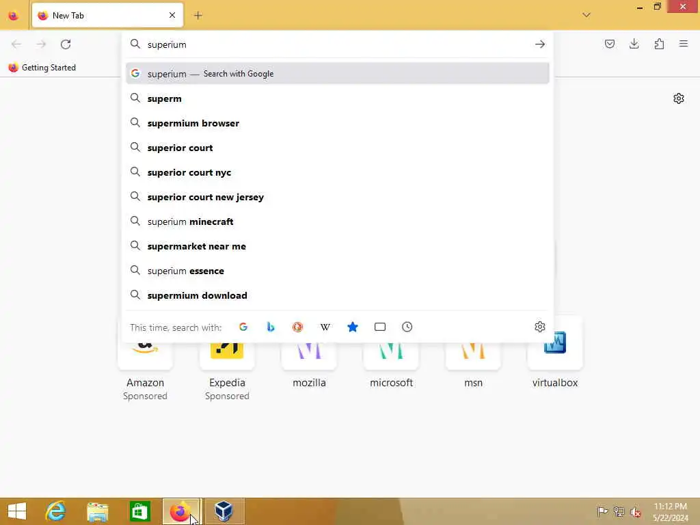
Task: Launch Internet Explorer from taskbar
Action: pos(56,511)
